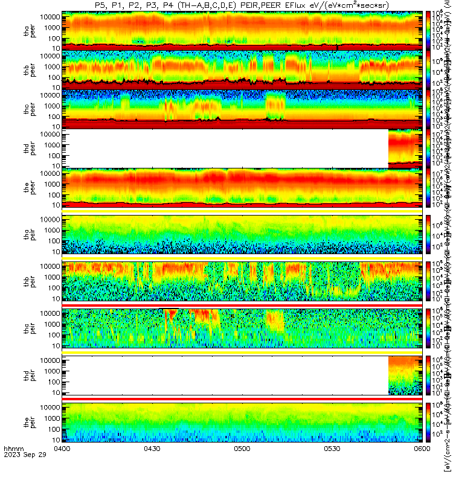Screen dimensions: 453x483
Task: Click the yellow bar above thb peir panel
Action: click(242, 258)
